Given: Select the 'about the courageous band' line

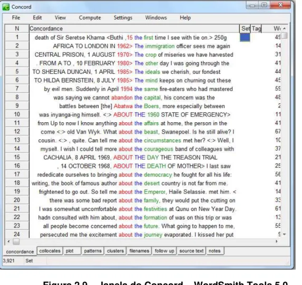Looking at the screenshot, I should click(x=134, y=149).
